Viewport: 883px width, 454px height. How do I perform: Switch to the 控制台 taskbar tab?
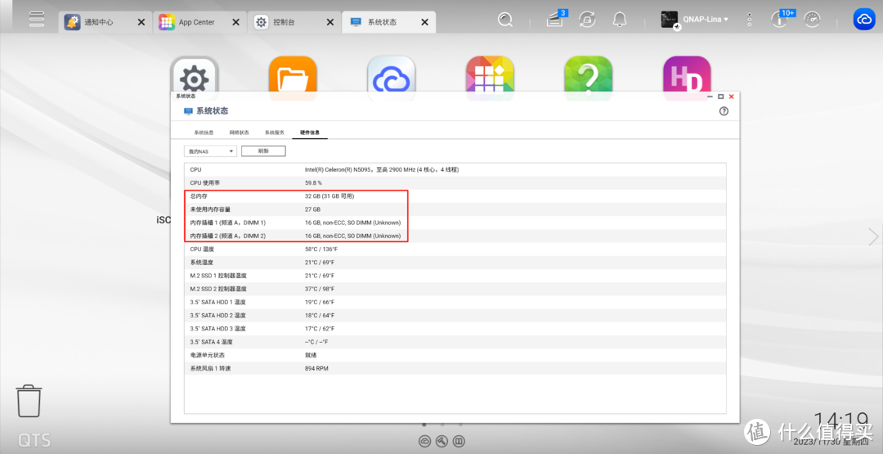point(294,23)
